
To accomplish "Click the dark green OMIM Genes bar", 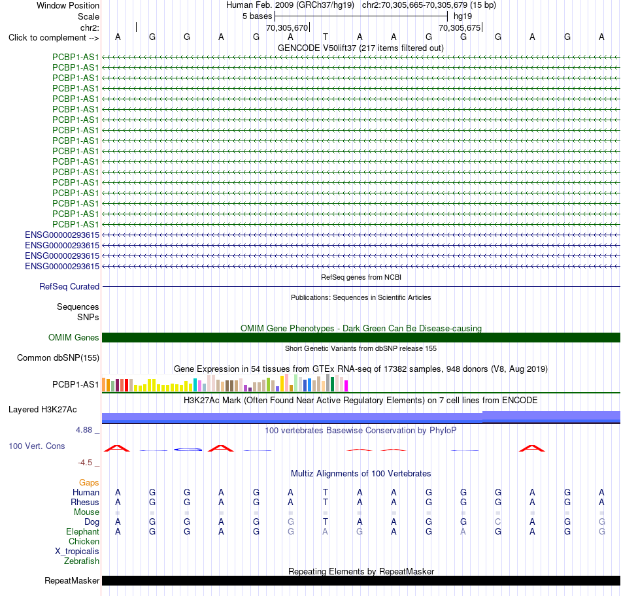I will (361, 337).
